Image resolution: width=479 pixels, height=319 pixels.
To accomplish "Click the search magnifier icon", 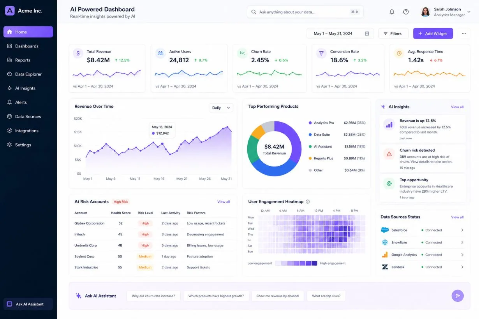I will coord(254,12).
